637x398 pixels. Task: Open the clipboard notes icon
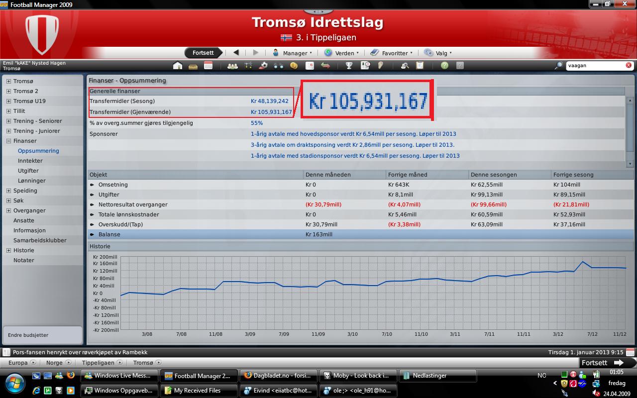click(420, 65)
